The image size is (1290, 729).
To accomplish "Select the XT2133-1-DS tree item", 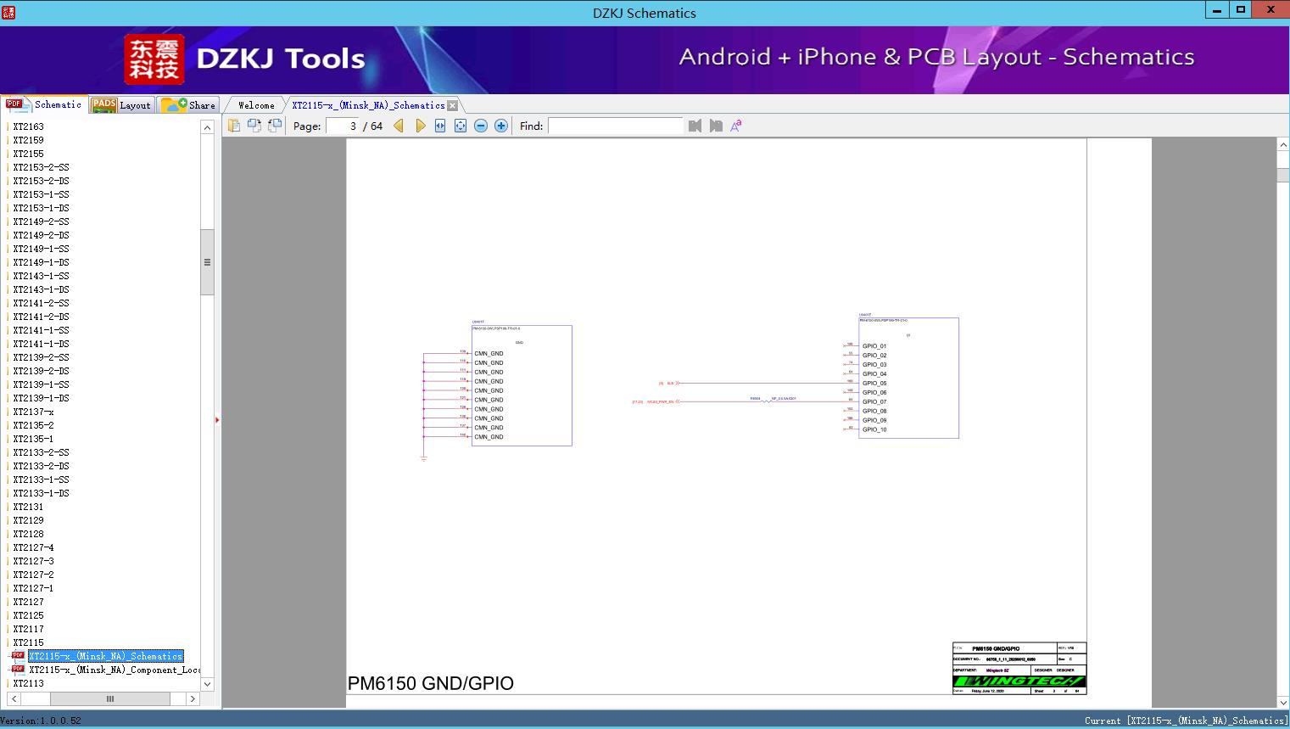I will click(41, 493).
